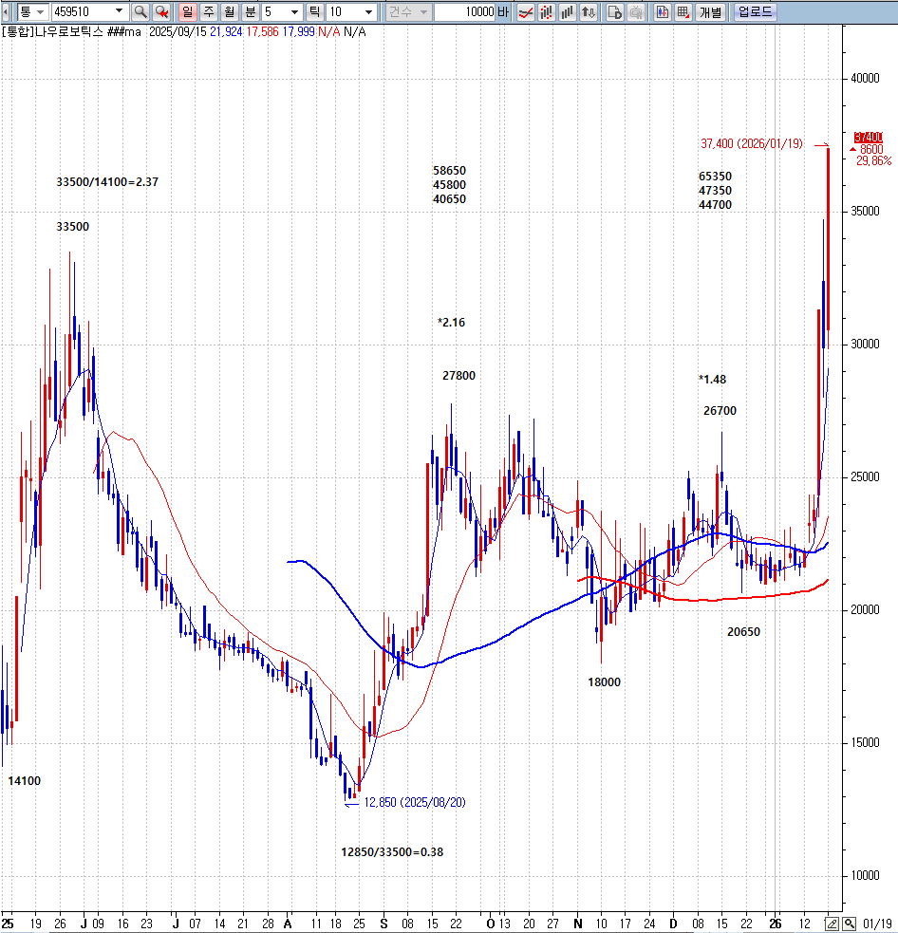The width and height of the screenshot is (898, 933).
Task: Expand the minute interval dropdown showing 5
Action: coord(294,12)
